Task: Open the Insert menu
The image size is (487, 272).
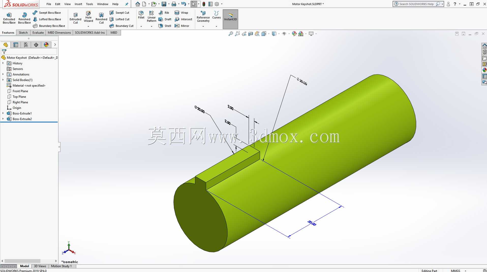Action: [78, 4]
